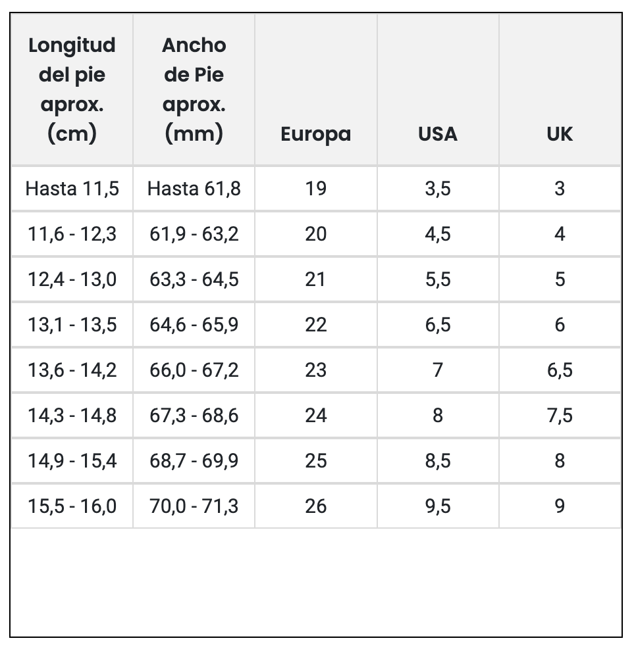This screenshot has height=651, width=636.
Task: Pick the 12,4 - 13,0 length cell
Action: [72, 279]
